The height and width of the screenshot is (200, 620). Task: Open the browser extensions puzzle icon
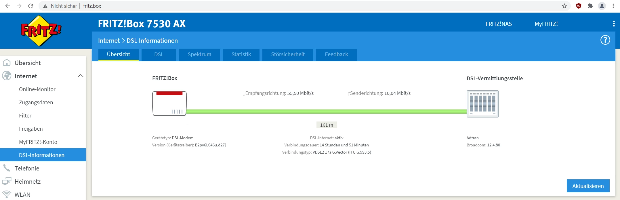(x=590, y=6)
